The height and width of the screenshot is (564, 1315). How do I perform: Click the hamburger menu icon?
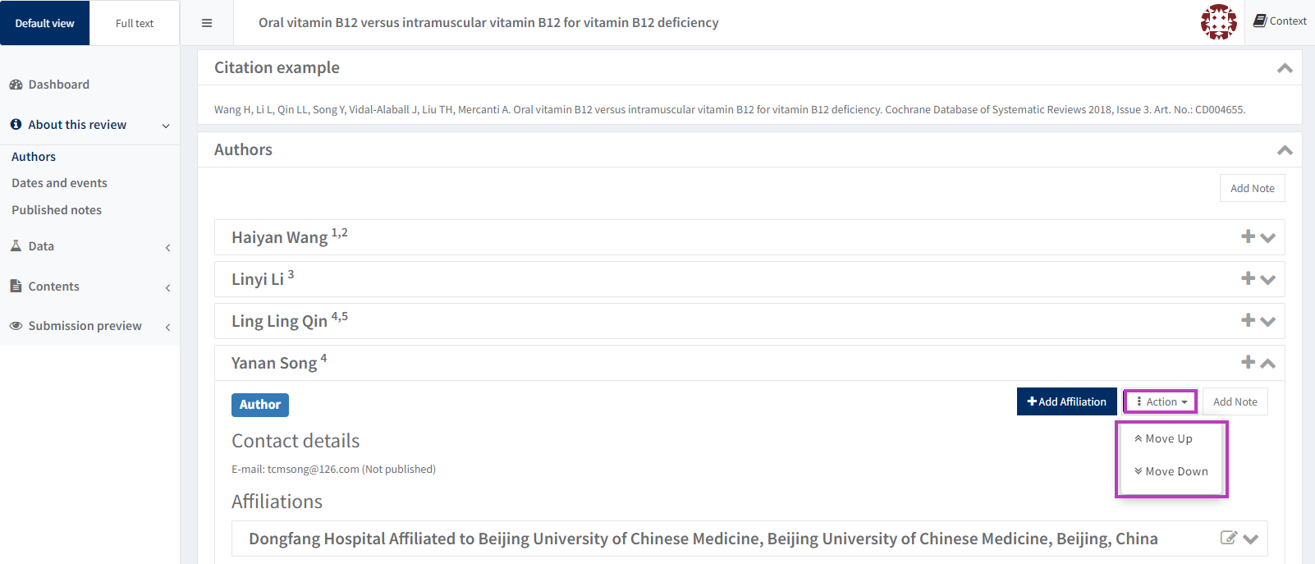[x=207, y=23]
